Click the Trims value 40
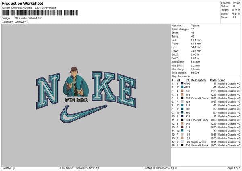The width and height of the screenshot is (242, 171). tap(192, 36)
